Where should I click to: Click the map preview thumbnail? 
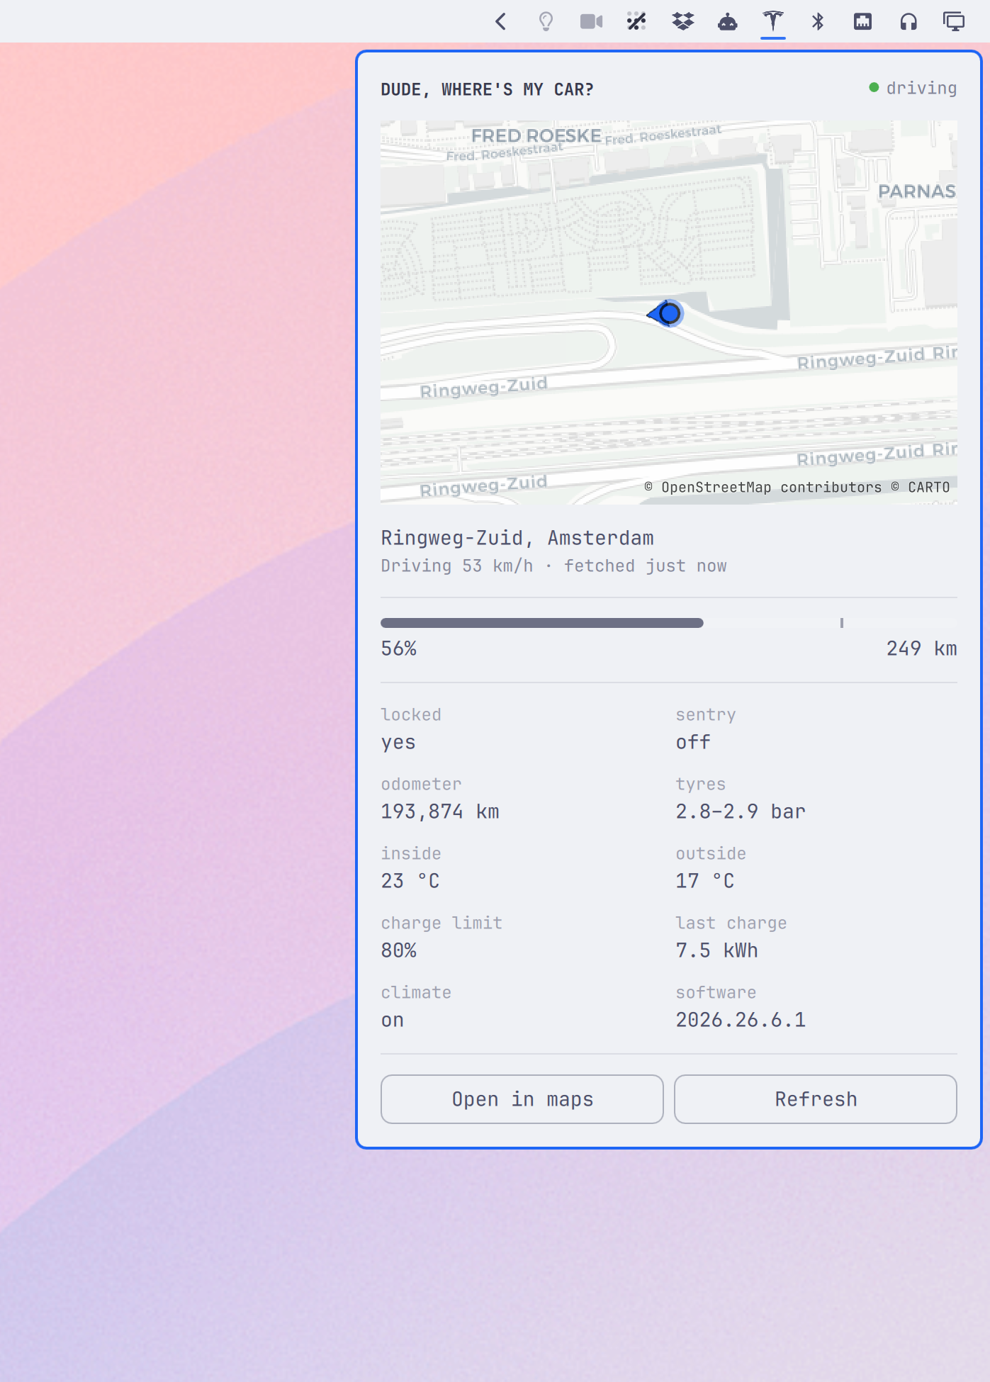pos(669,313)
